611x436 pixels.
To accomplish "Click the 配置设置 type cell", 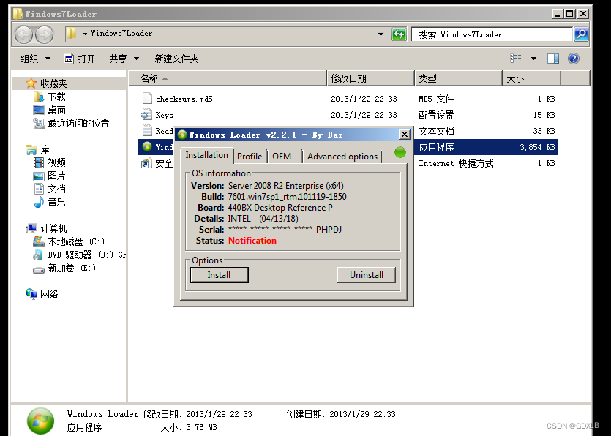I will 436,115.
